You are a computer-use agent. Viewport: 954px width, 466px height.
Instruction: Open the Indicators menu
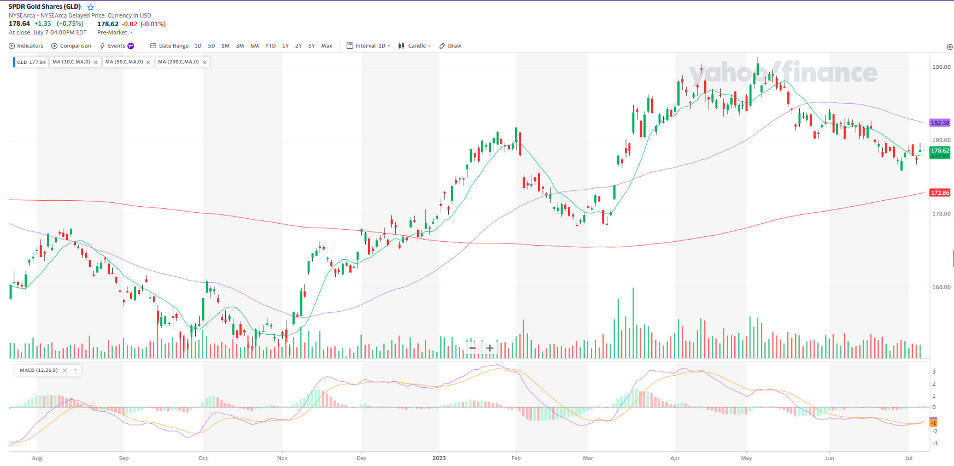26,46
